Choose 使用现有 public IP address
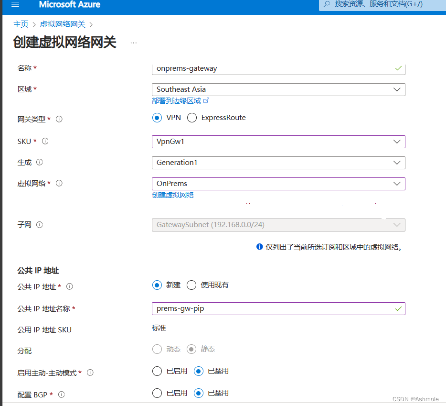Image resolution: width=446 pixels, height=406 pixels. coord(191,285)
